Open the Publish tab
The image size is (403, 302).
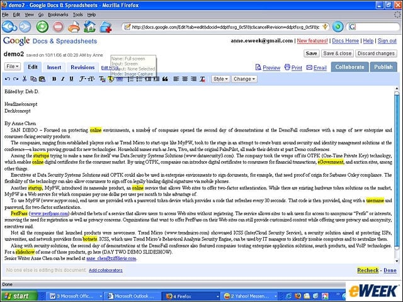tap(383, 67)
